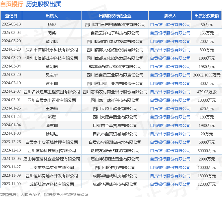Click company 眉山特驱顺达置业有限公司
Image resolution: width=222 pixels, height=197 pixels.
coord(115,159)
